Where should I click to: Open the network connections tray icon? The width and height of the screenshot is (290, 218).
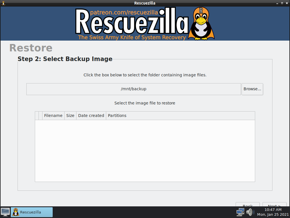coord(240,212)
